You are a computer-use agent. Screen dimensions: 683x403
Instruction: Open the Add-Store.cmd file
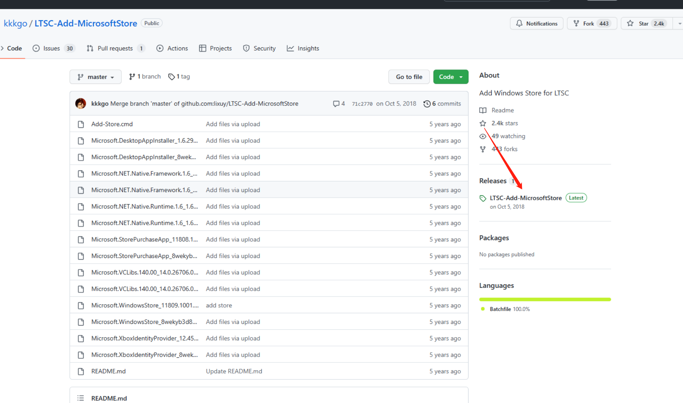pos(112,124)
